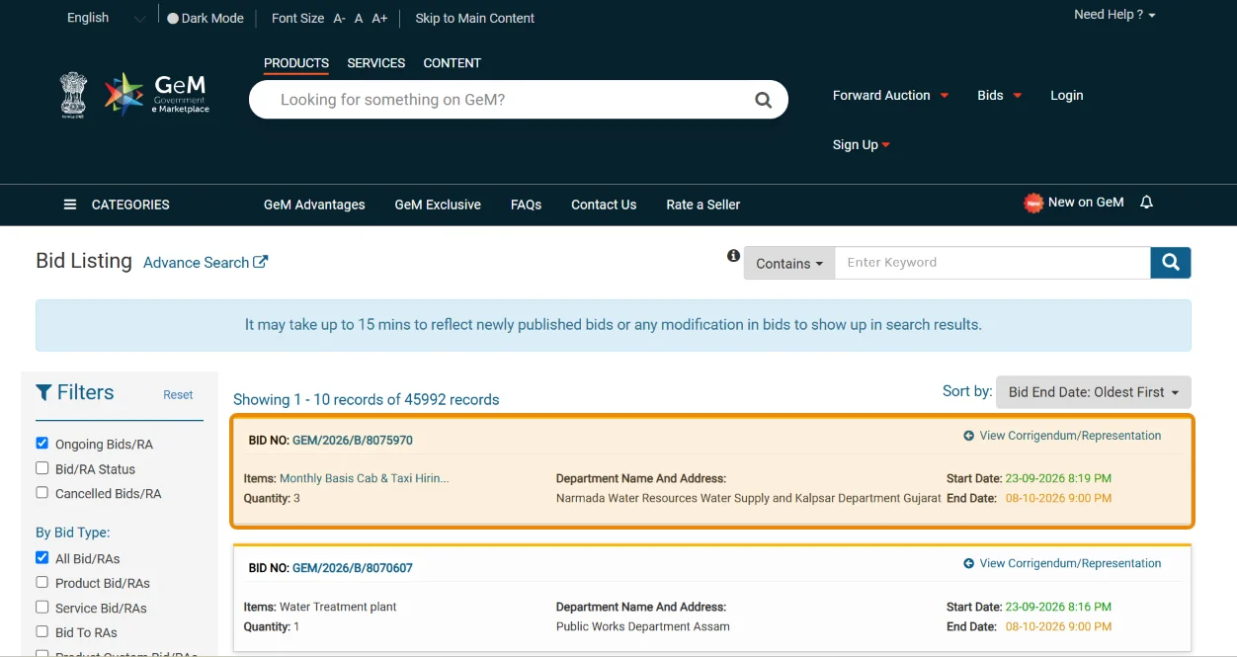The width and height of the screenshot is (1237, 657).
Task: Click the GeM marketplace logo
Action: (157, 95)
